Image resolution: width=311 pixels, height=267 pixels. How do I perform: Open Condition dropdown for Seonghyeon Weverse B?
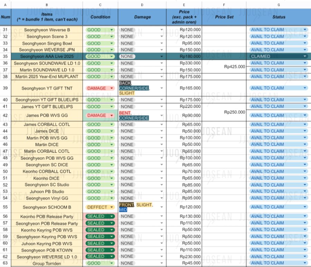100,30
